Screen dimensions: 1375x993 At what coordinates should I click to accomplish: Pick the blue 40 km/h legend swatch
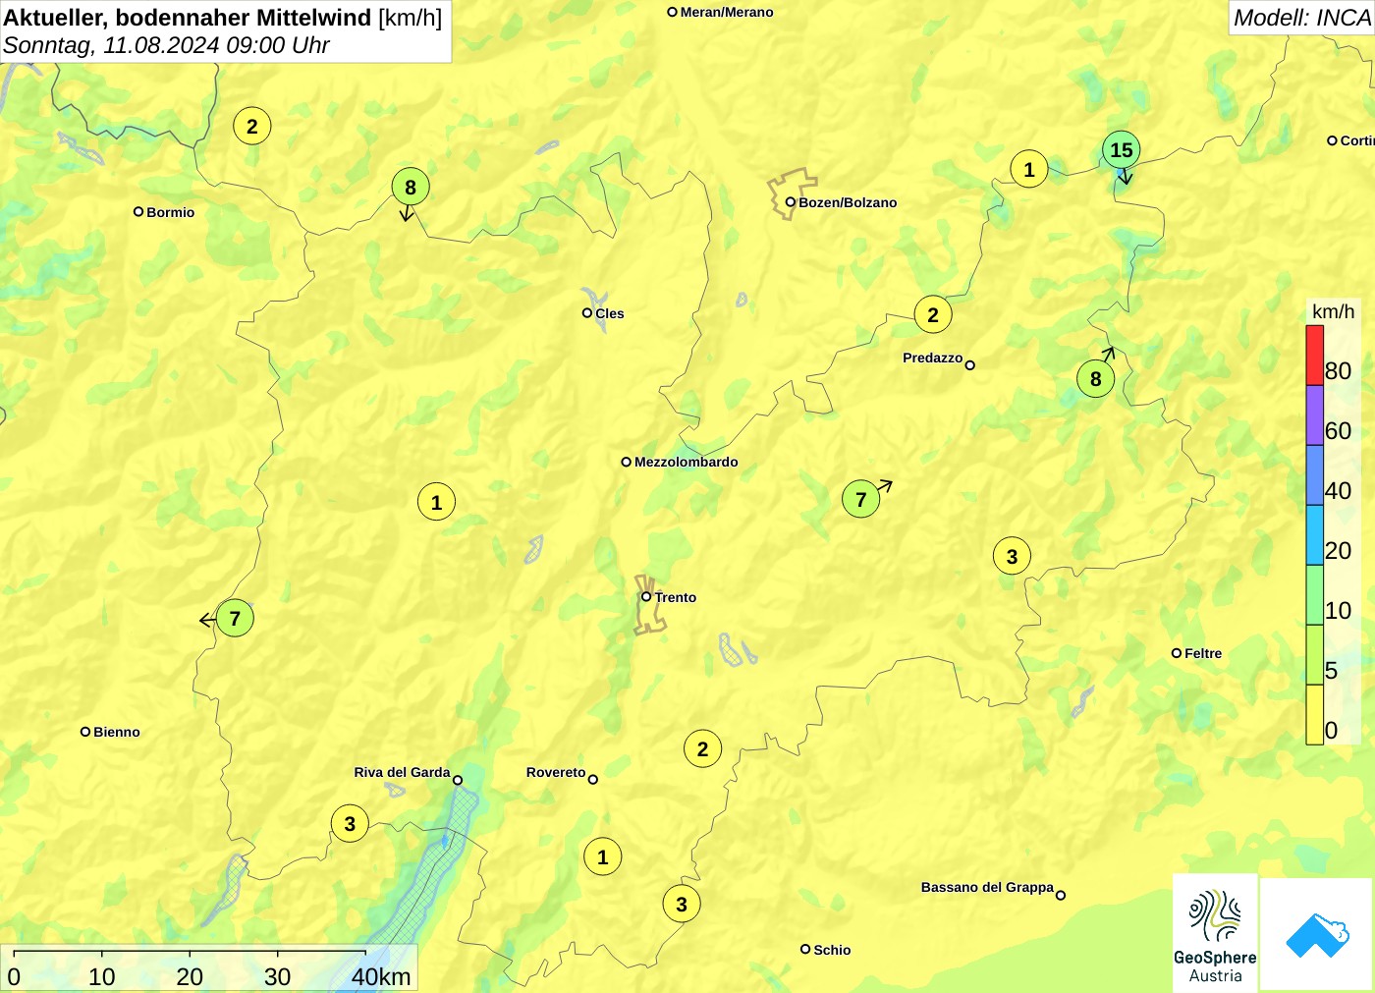pyautogui.click(x=1315, y=475)
